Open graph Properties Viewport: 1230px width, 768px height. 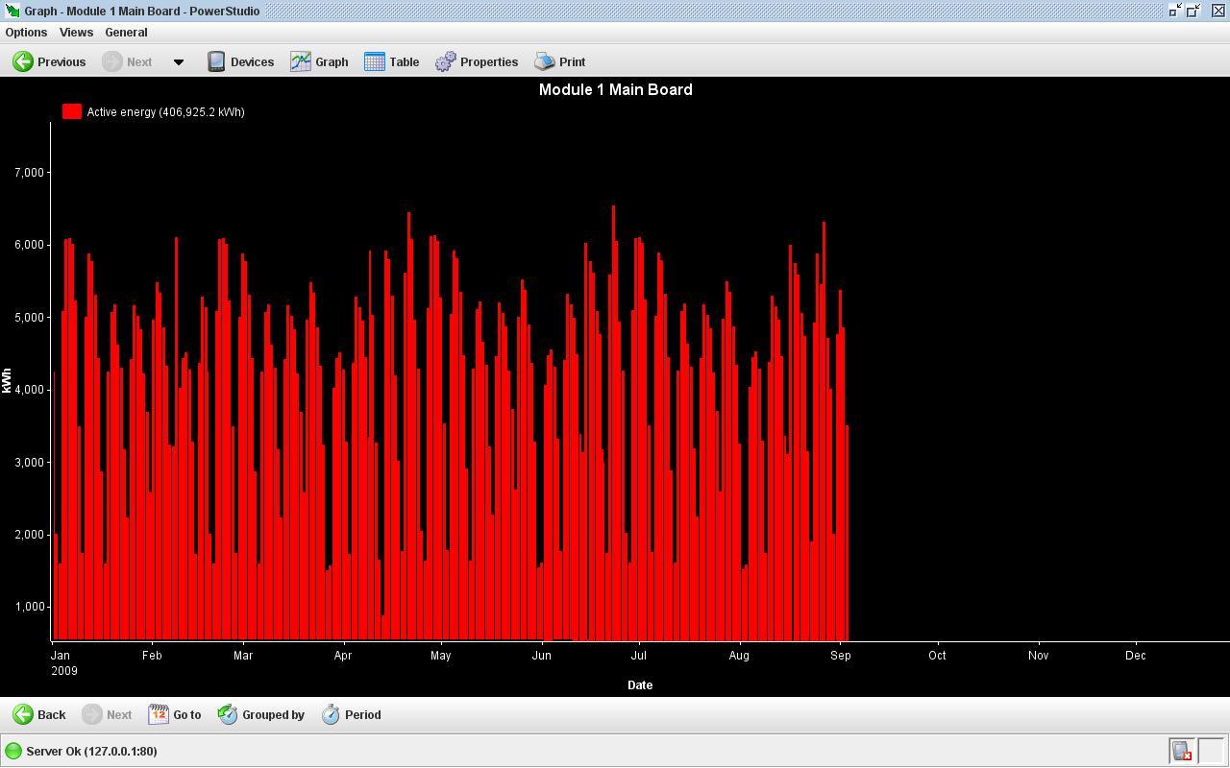click(x=477, y=61)
